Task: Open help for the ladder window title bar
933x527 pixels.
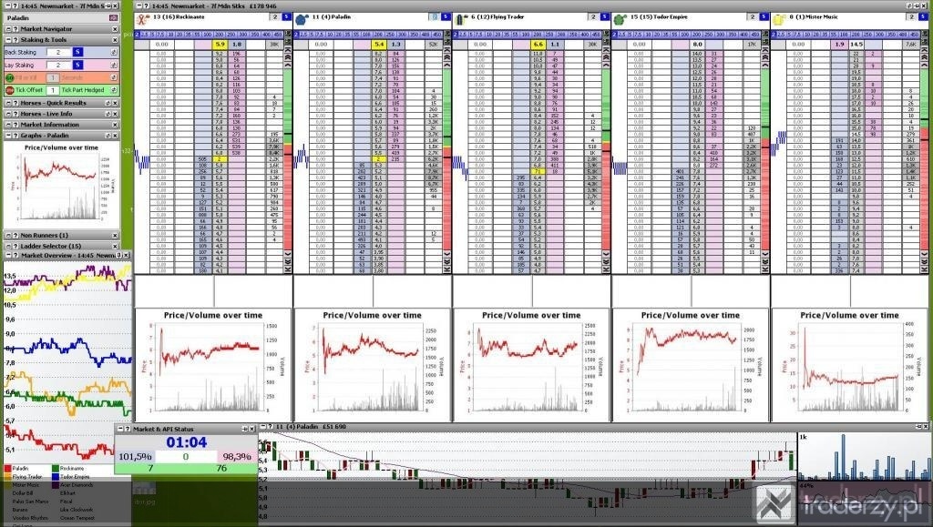Action: (x=149, y=6)
